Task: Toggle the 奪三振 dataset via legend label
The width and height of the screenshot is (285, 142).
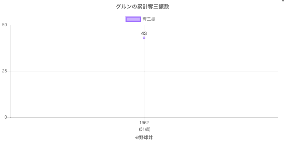Action: click(149, 19)
